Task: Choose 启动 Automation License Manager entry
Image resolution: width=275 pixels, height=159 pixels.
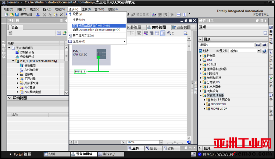Action: (97, 30)
